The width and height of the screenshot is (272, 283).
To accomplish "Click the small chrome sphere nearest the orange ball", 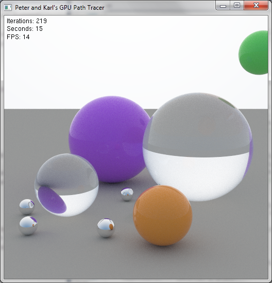I will pyautogui.click(x=106, y=228).
